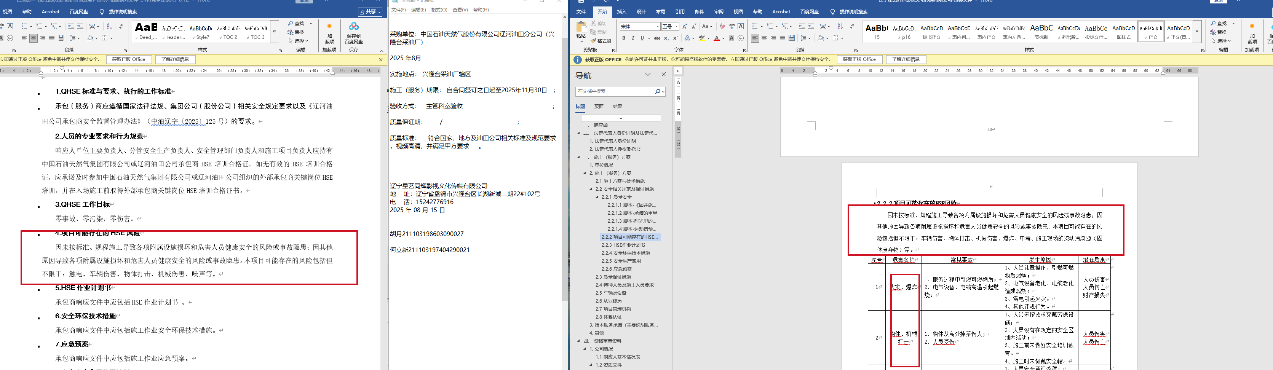This screenshot has height=370, width=1273.
Task: Open Select (选择) dropdown in right Word
Action: tap(1220, 41)
